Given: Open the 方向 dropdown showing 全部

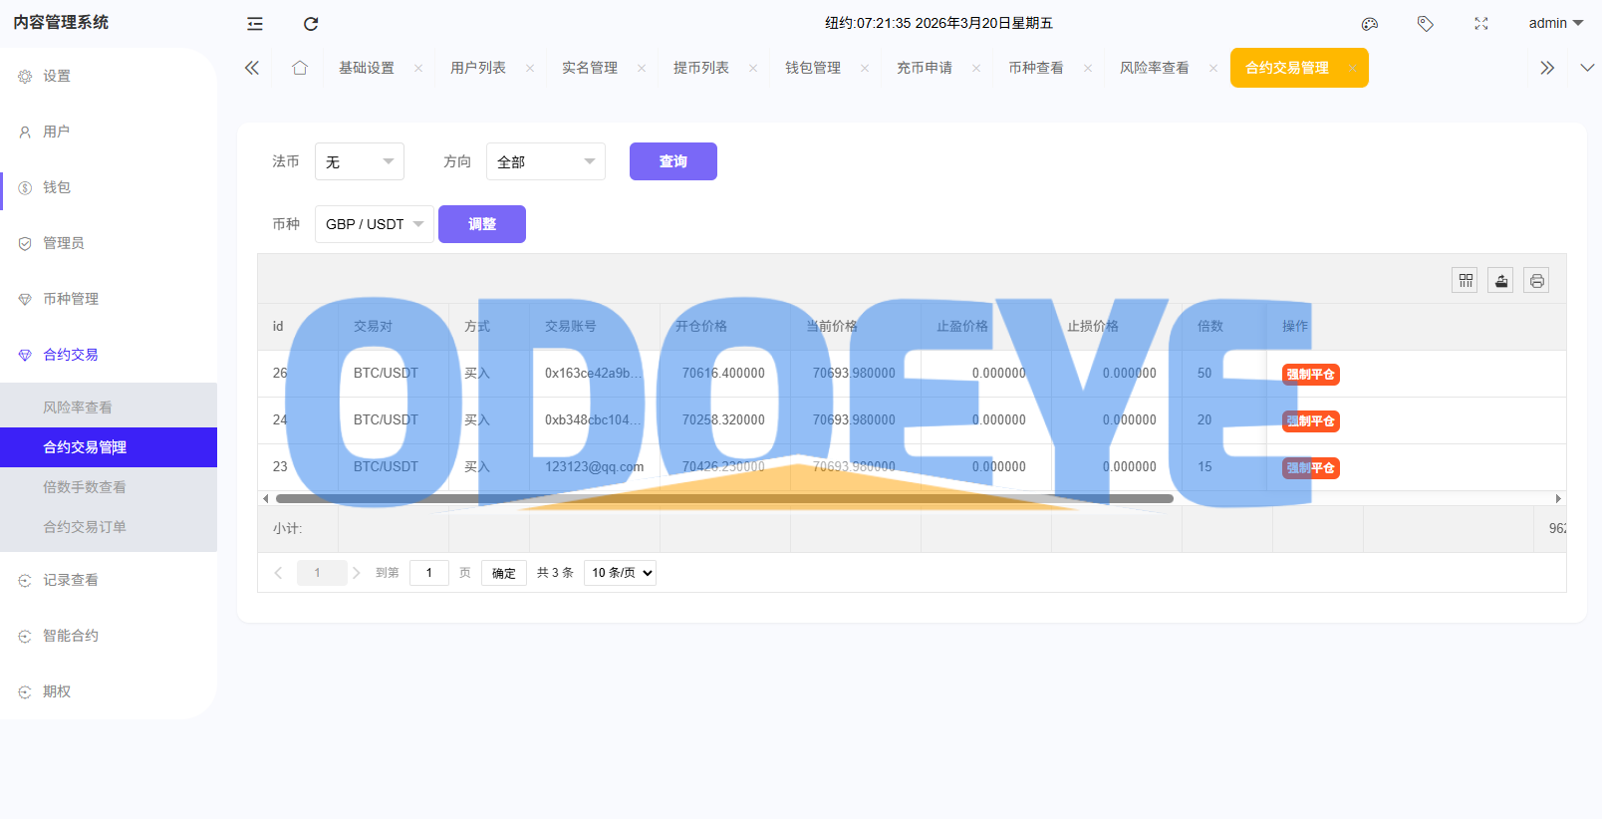Looking at the screenshot, I should 545,161.
